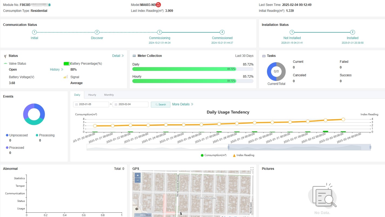Click the start date field 2025-01-05

click(91, 105)
